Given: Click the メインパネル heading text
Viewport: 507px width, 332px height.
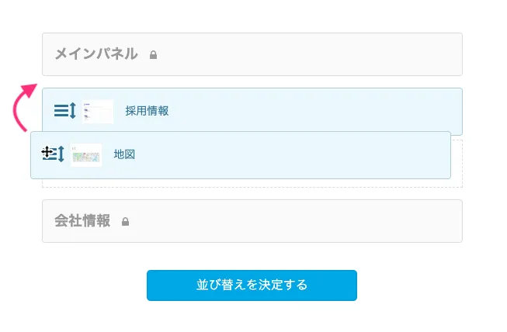Looking at the screenshot, I should [95, 54].
